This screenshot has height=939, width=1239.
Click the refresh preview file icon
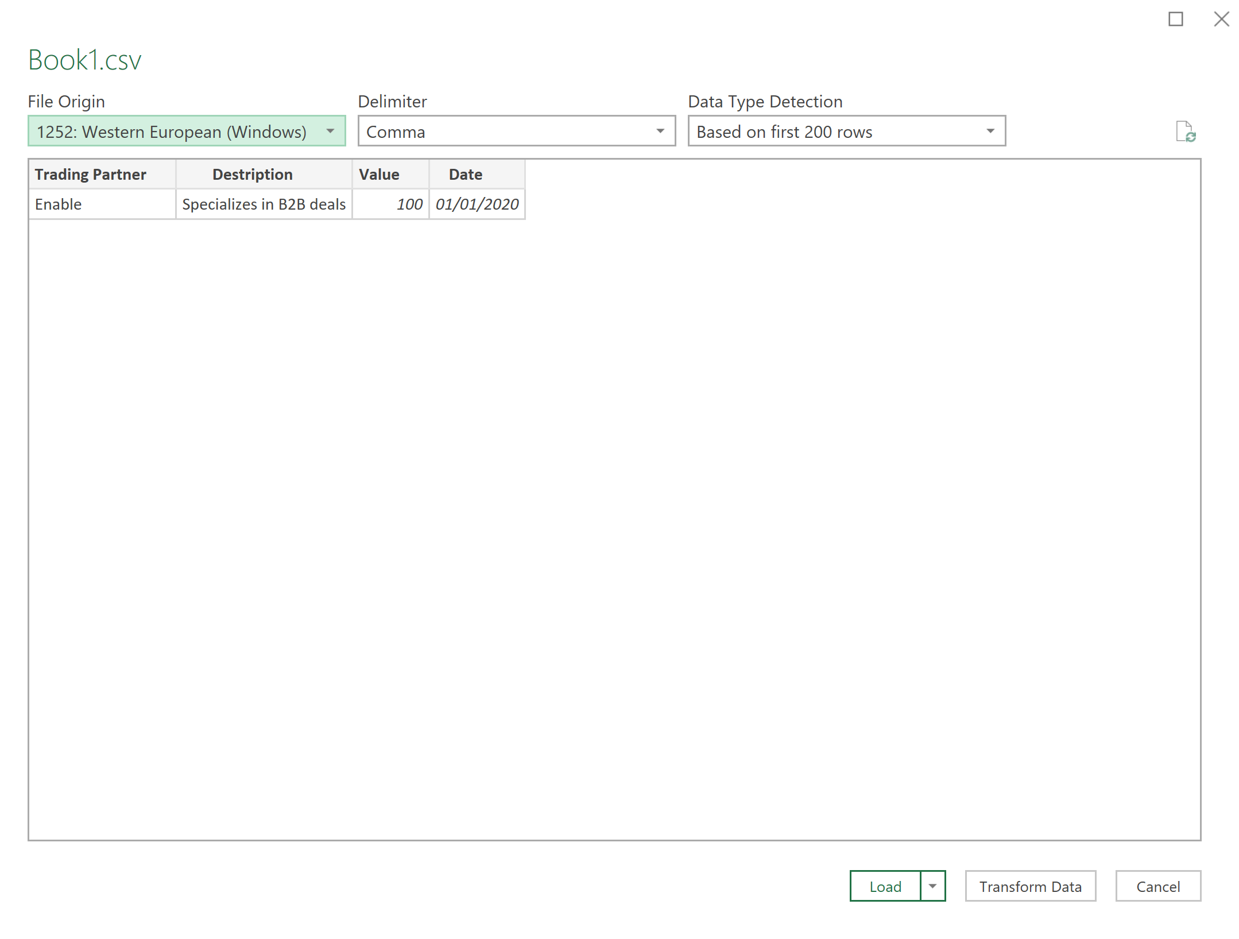tap(1185, 132)
